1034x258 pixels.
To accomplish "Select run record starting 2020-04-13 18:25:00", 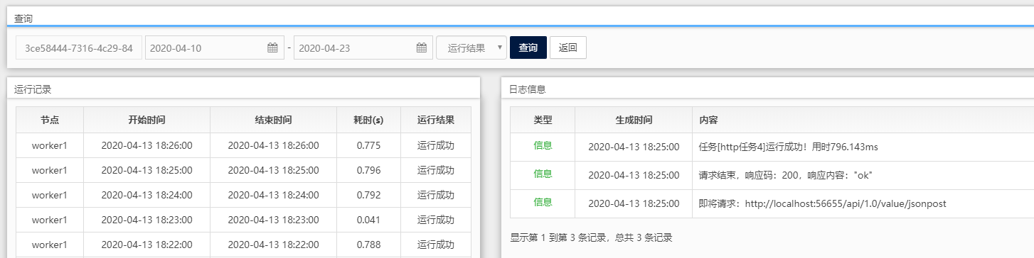I will pos(243,170).
